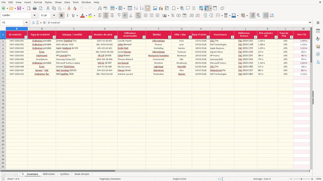This screenshot has width=323, height=181.
Task: Toggle Freeze Rows and Columns
Action: click(x=207, y=8)
